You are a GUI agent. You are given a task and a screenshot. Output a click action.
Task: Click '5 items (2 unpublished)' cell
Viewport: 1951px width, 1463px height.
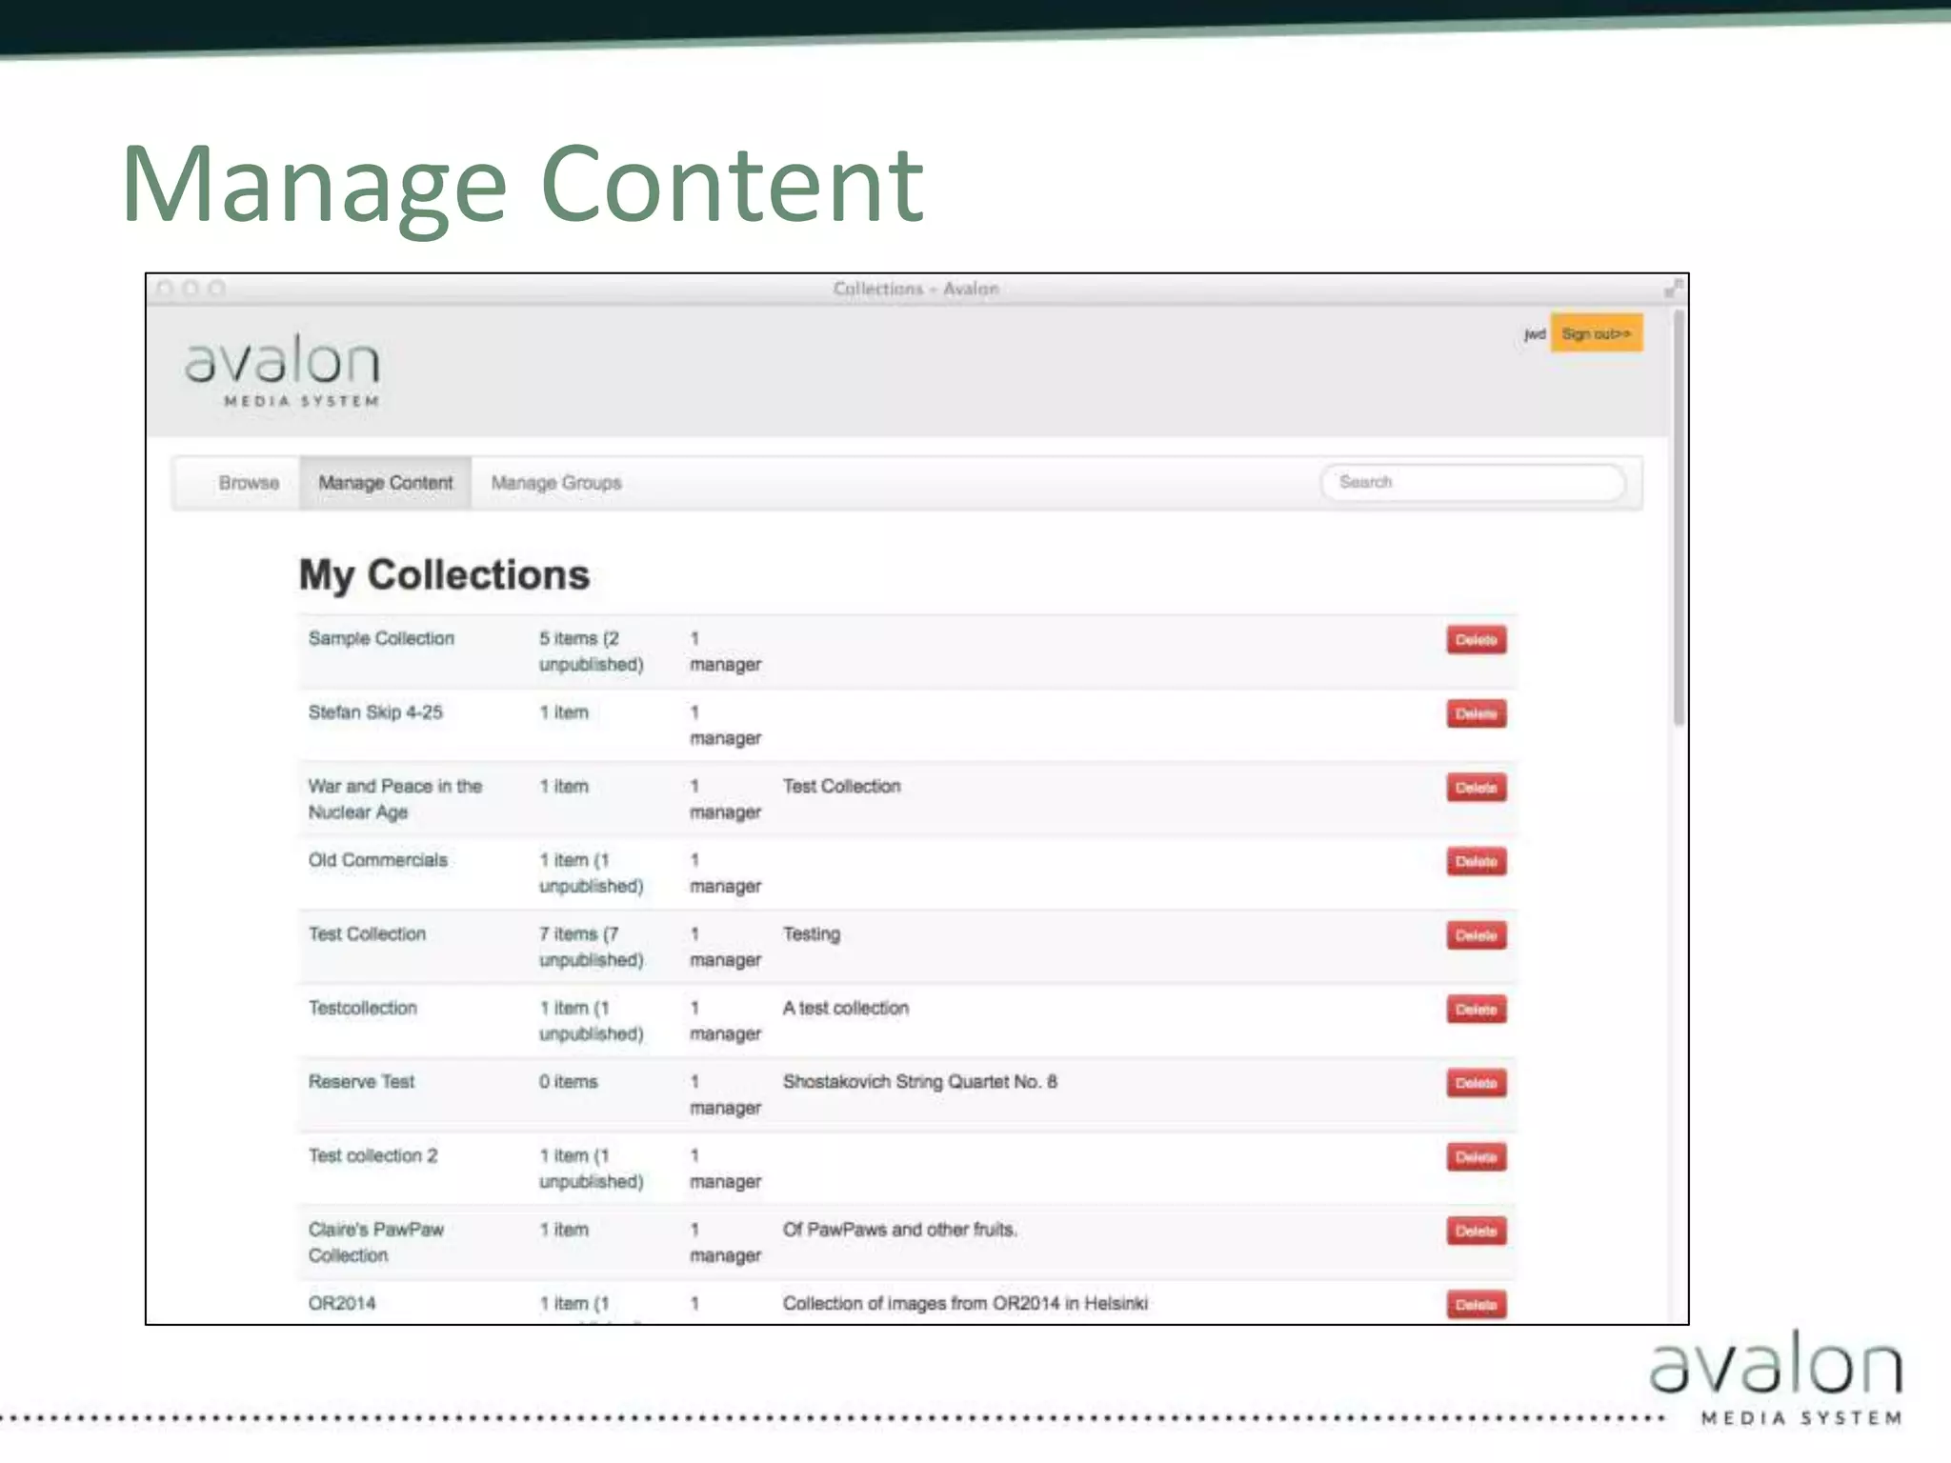[x=592, y=651]
